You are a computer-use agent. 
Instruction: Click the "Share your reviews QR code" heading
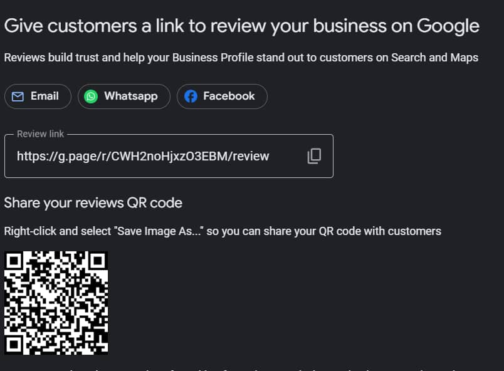click(93, 203)
